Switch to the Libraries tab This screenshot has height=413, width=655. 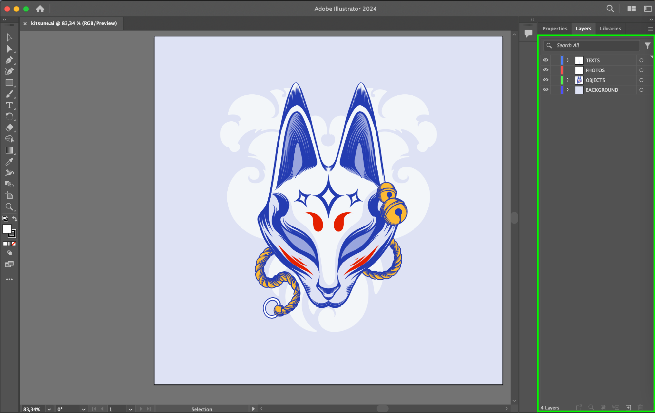click(610, 29)
